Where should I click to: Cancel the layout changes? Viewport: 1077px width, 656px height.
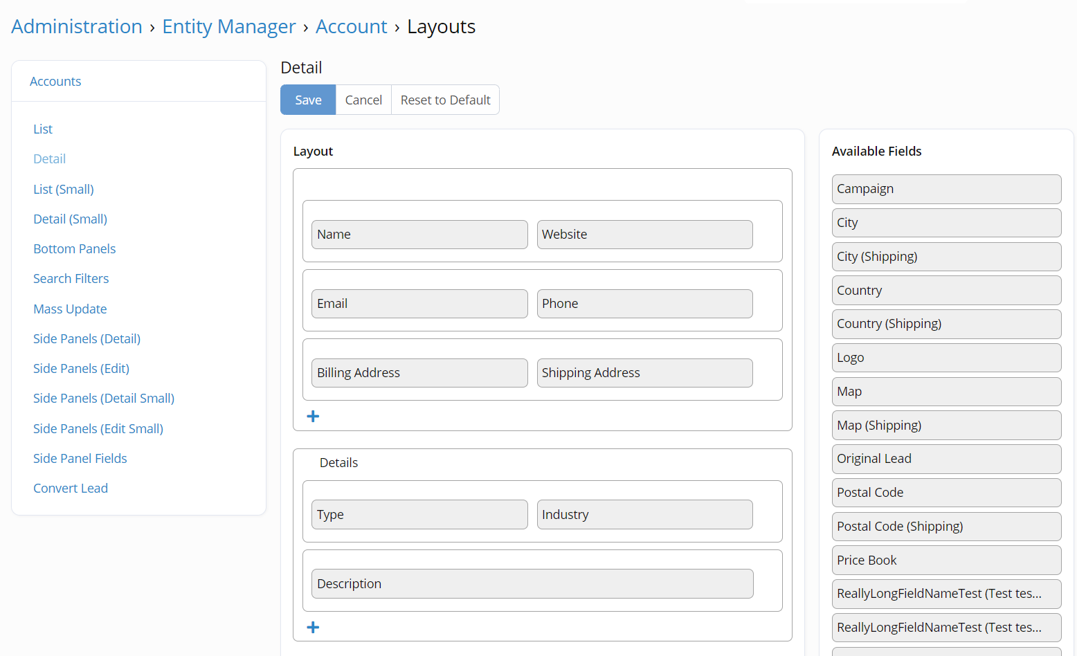363,100
